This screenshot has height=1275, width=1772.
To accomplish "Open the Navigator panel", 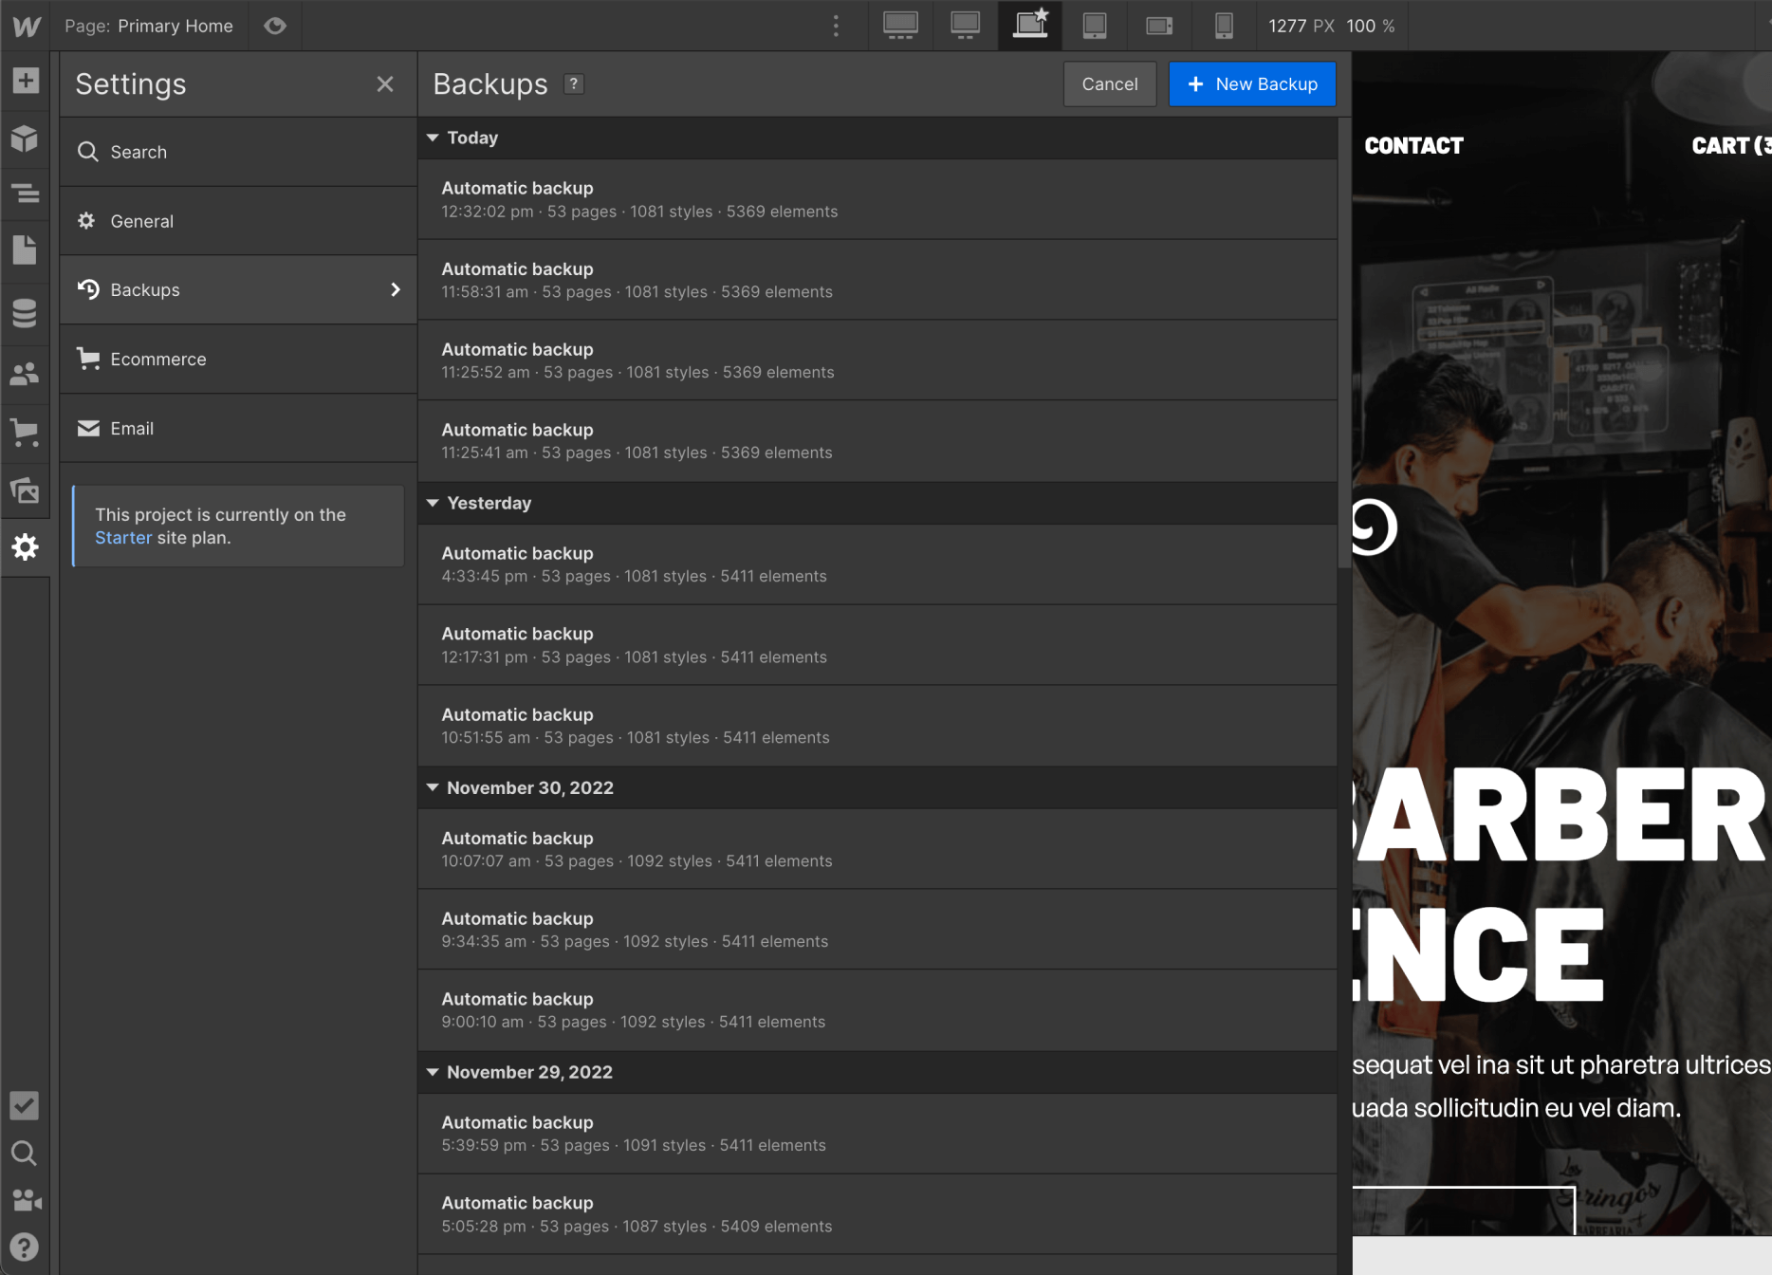I will [x=25, y=194].
